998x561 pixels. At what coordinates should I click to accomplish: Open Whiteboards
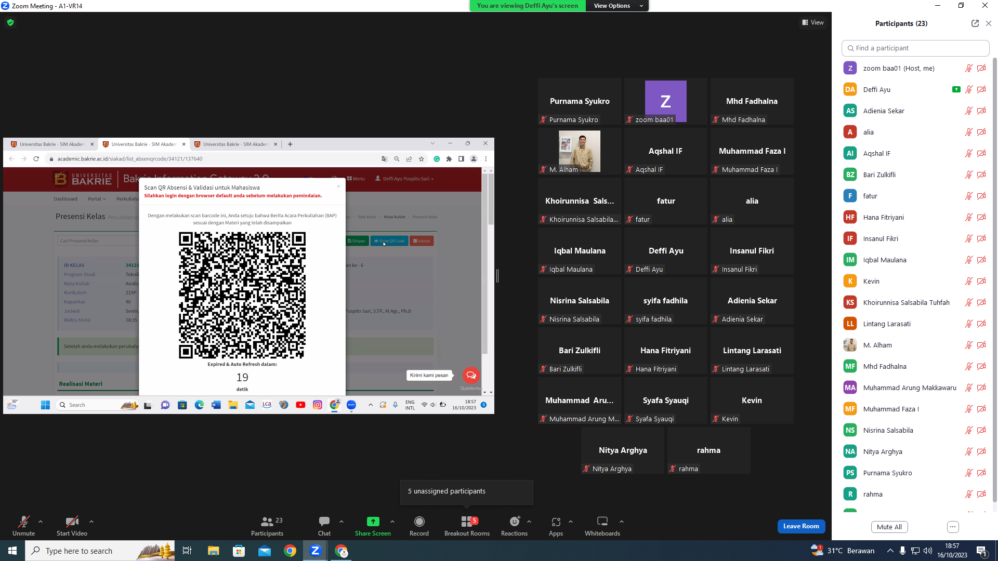click(602, 526)
